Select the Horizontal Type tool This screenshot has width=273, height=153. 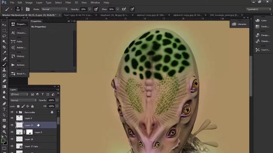coord(4,109)
